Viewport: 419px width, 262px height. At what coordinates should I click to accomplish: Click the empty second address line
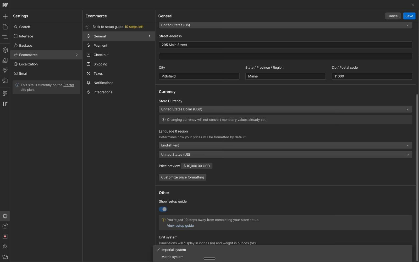click(x=285, y=56)
